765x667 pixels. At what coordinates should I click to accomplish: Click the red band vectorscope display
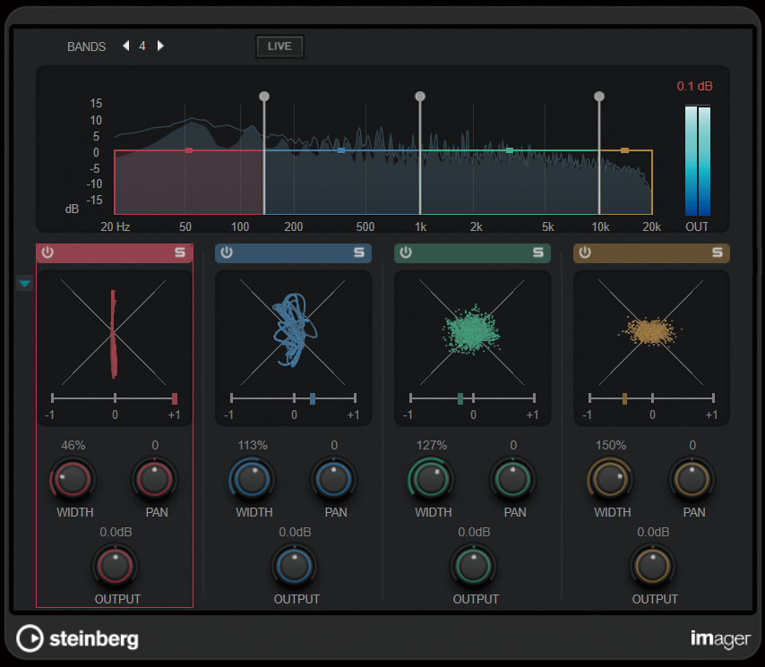[114, 332]
